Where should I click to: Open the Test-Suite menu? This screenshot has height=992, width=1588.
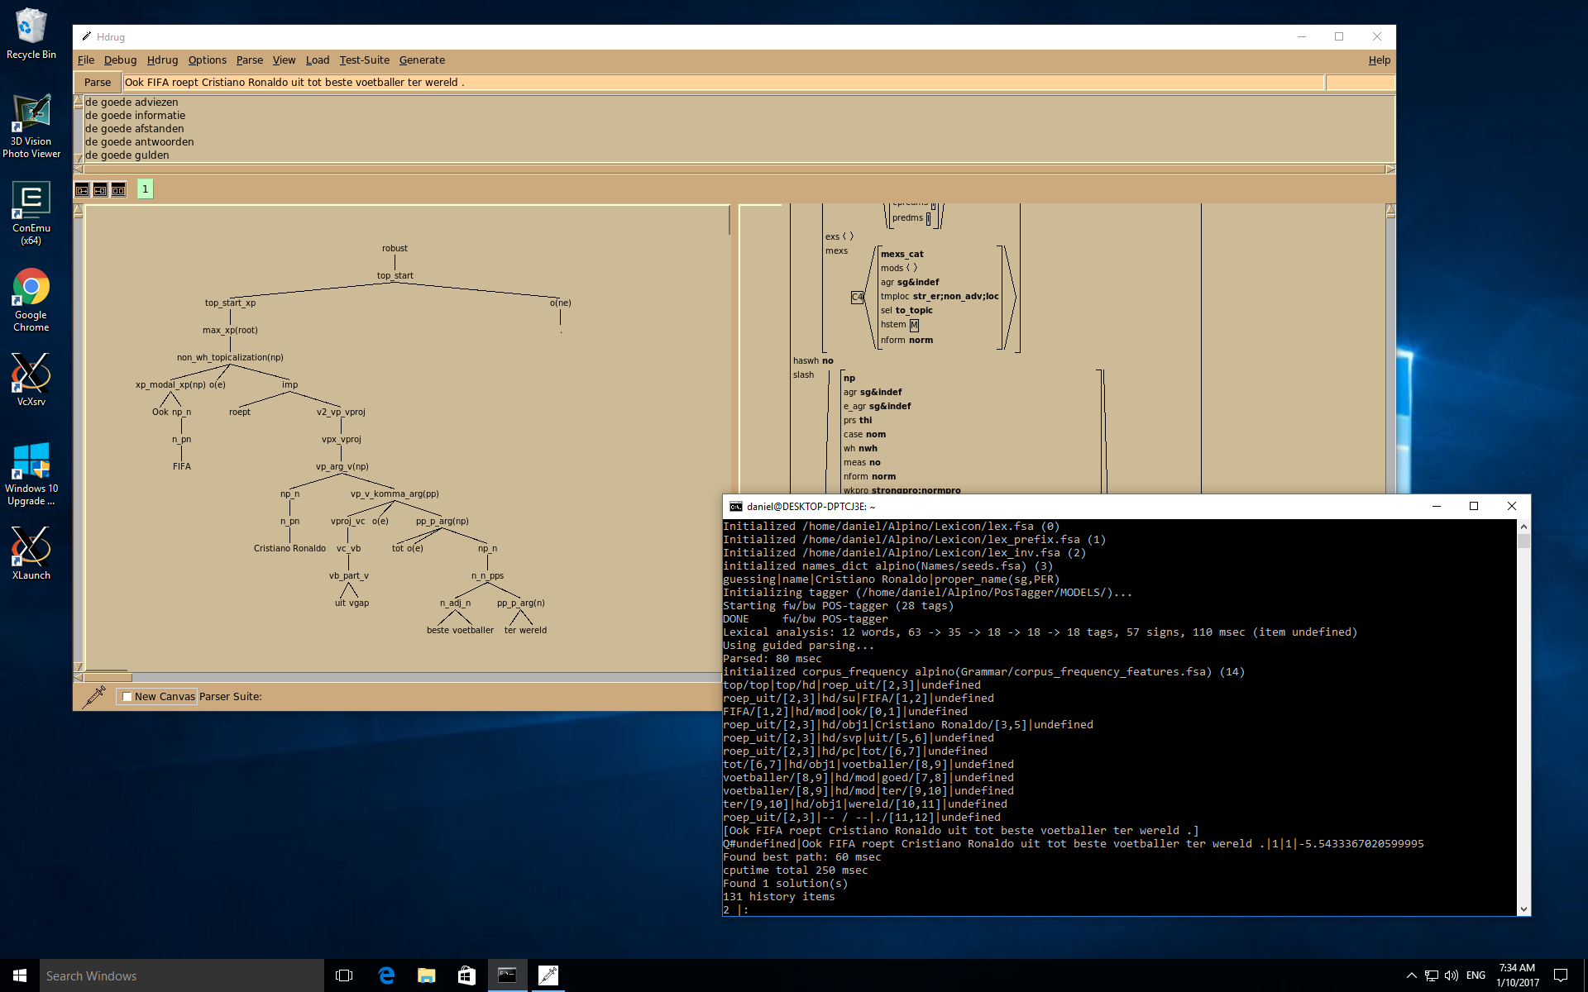coord(365,60)
